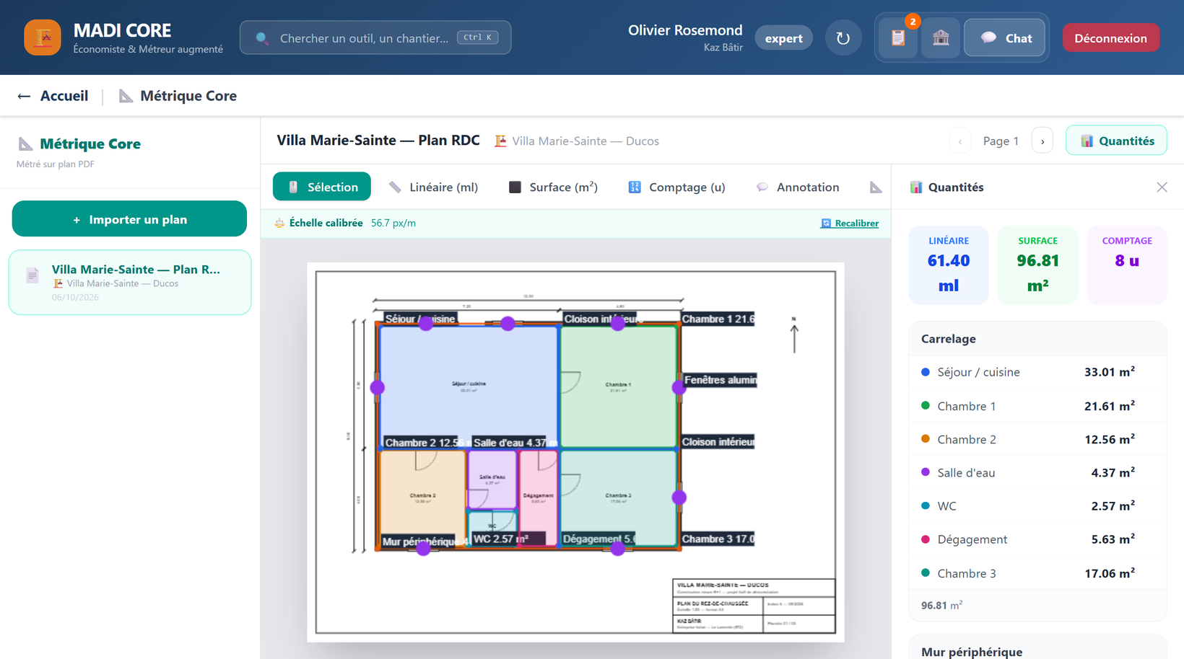This screenshot has height=659, width=1184.
Task: Click the building institution icon in header
Action: coord(940,38)
